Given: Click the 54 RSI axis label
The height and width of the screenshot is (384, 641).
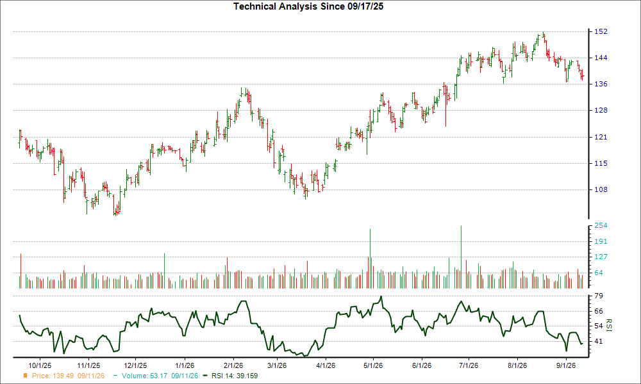Looking at the screenshot, I should [x=599, y=326].
